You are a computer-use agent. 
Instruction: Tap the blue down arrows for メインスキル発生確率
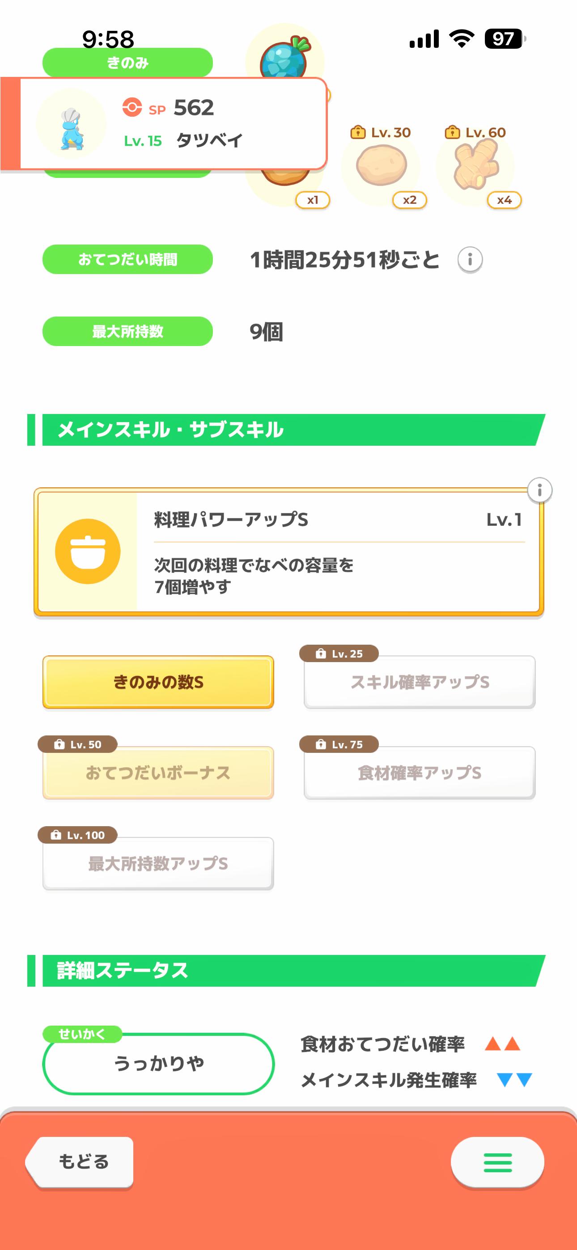coord(514,1080)
